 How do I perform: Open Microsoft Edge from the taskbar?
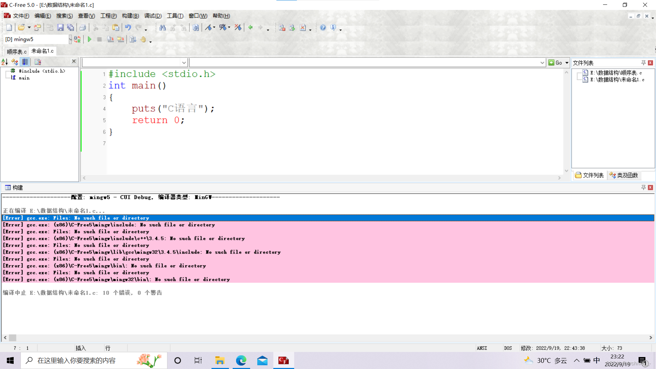click(x=241, y=360)
